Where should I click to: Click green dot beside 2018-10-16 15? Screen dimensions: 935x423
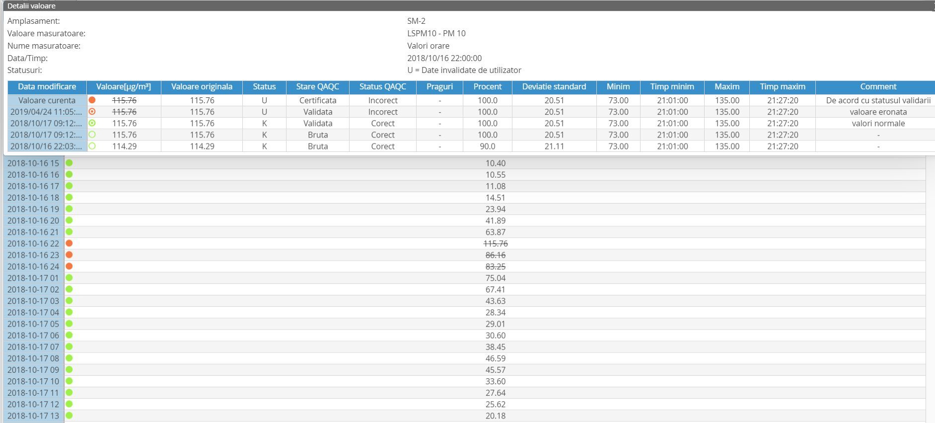pos(70,163)
